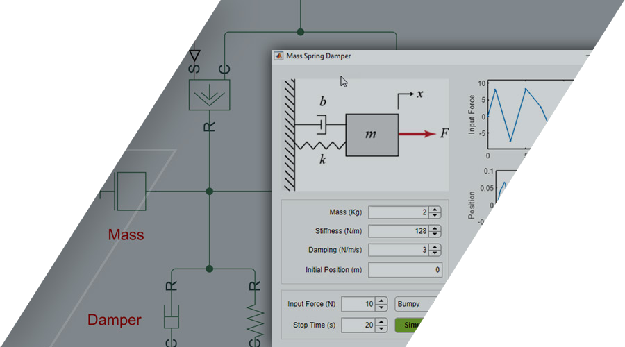625x347 pixels.
Task: Click the Stop Time (s) value field
Action: 358,325
